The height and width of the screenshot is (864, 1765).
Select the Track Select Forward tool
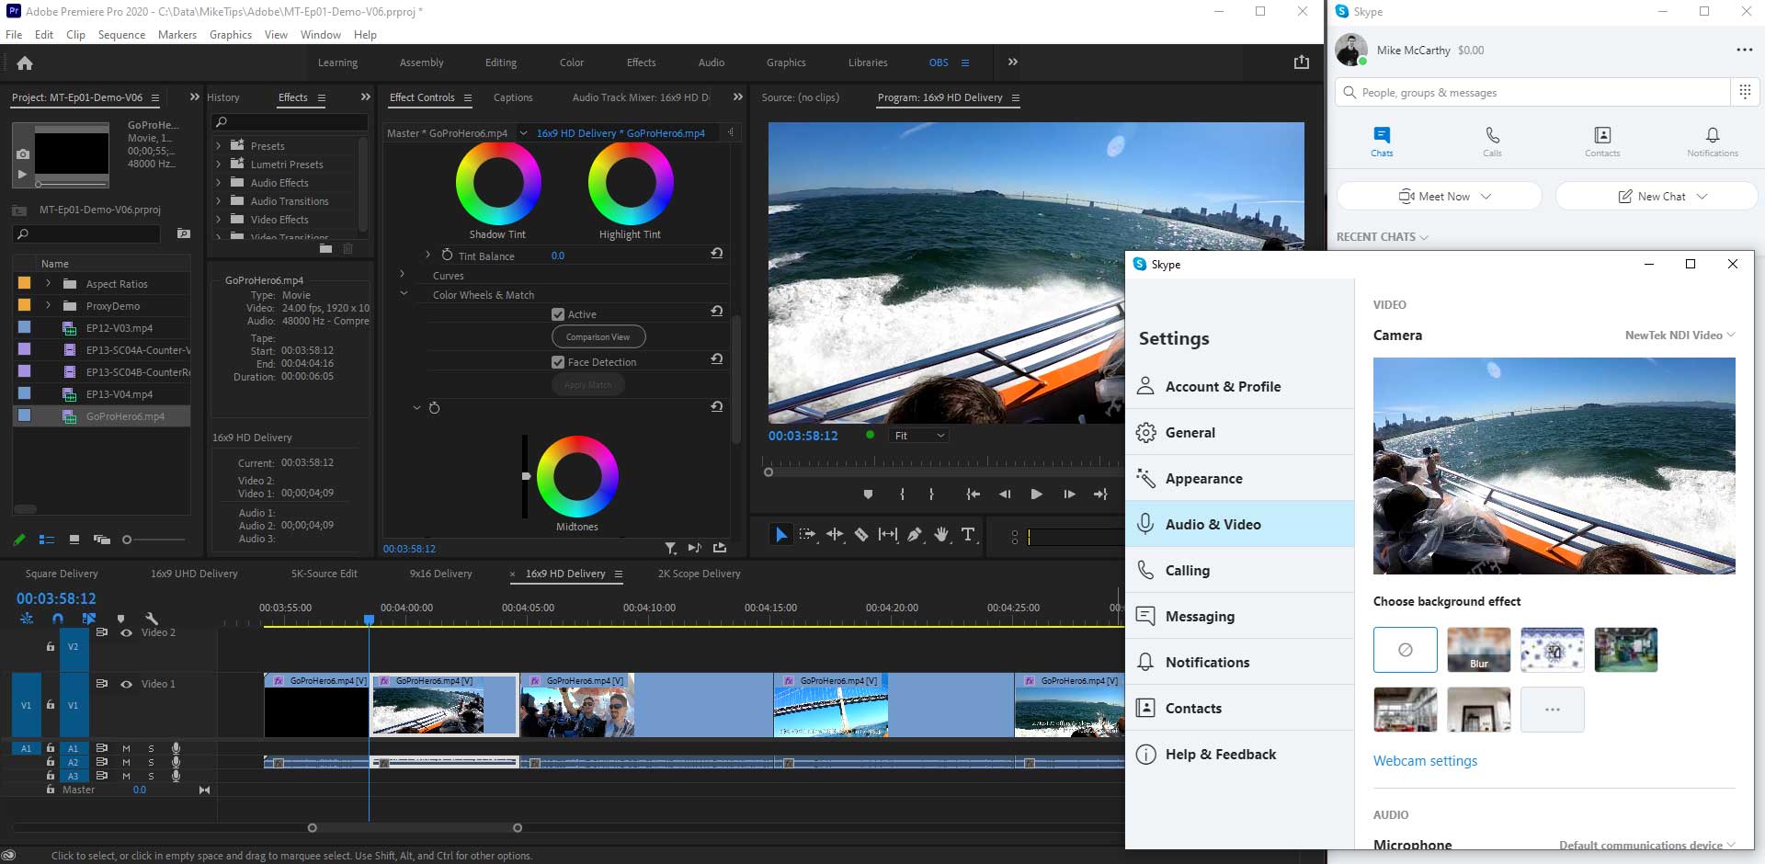[807, 534]
